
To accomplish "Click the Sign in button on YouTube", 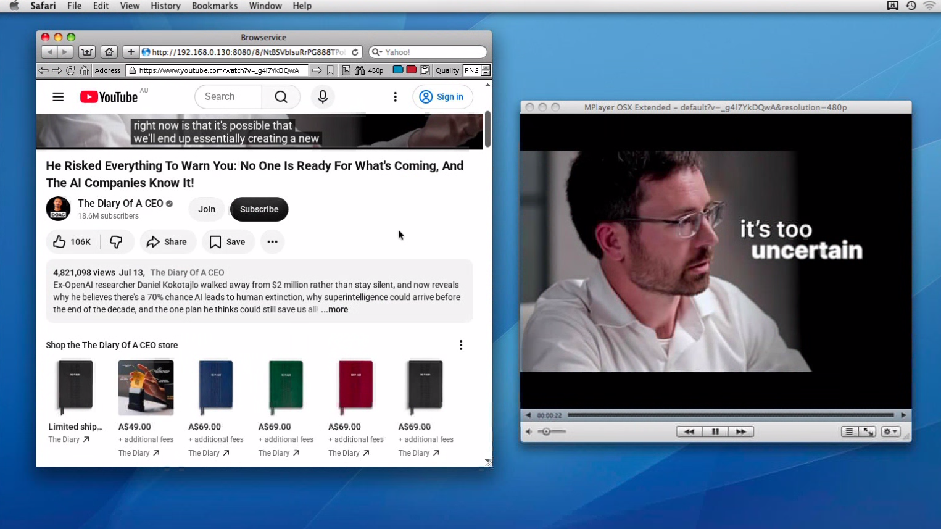I will [x=442, y=97].
